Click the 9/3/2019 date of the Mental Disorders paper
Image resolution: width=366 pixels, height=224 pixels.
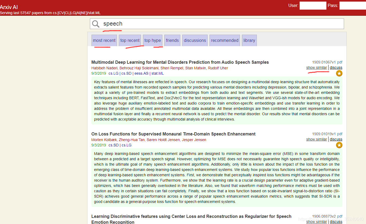tap(99, 73)
